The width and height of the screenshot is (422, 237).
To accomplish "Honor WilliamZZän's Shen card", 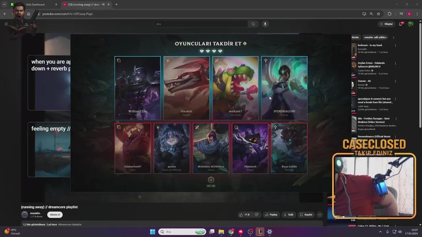I will pyautogui.click(x=137, y=88).
